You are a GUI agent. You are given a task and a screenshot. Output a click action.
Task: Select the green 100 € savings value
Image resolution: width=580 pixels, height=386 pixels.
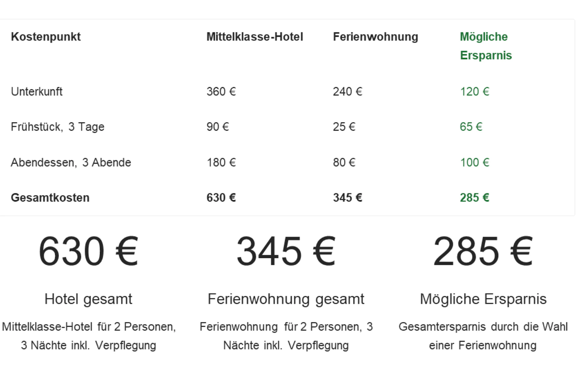click(x=474, y=162)
